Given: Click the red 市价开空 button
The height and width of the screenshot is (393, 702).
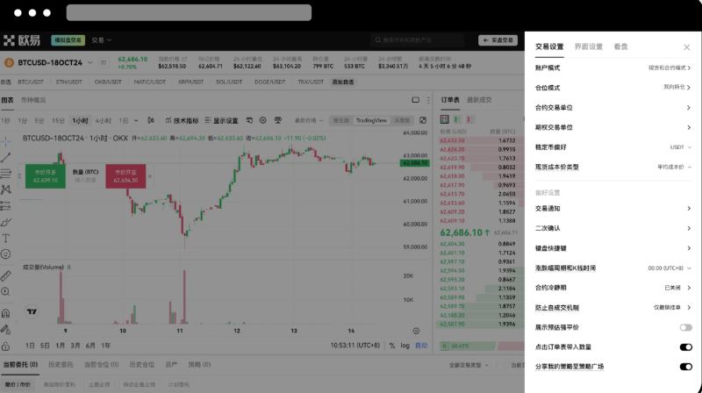Looking at the screenshot, I should coord(125,176).
